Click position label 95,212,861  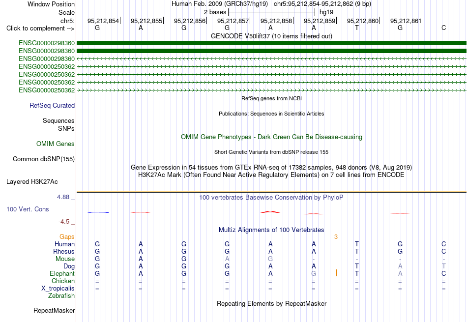click(x=406, y=21)
